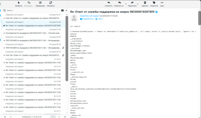This screenshot has width=201, height=118.
Task: Open Параметры list options
Action: pos(40,3)
